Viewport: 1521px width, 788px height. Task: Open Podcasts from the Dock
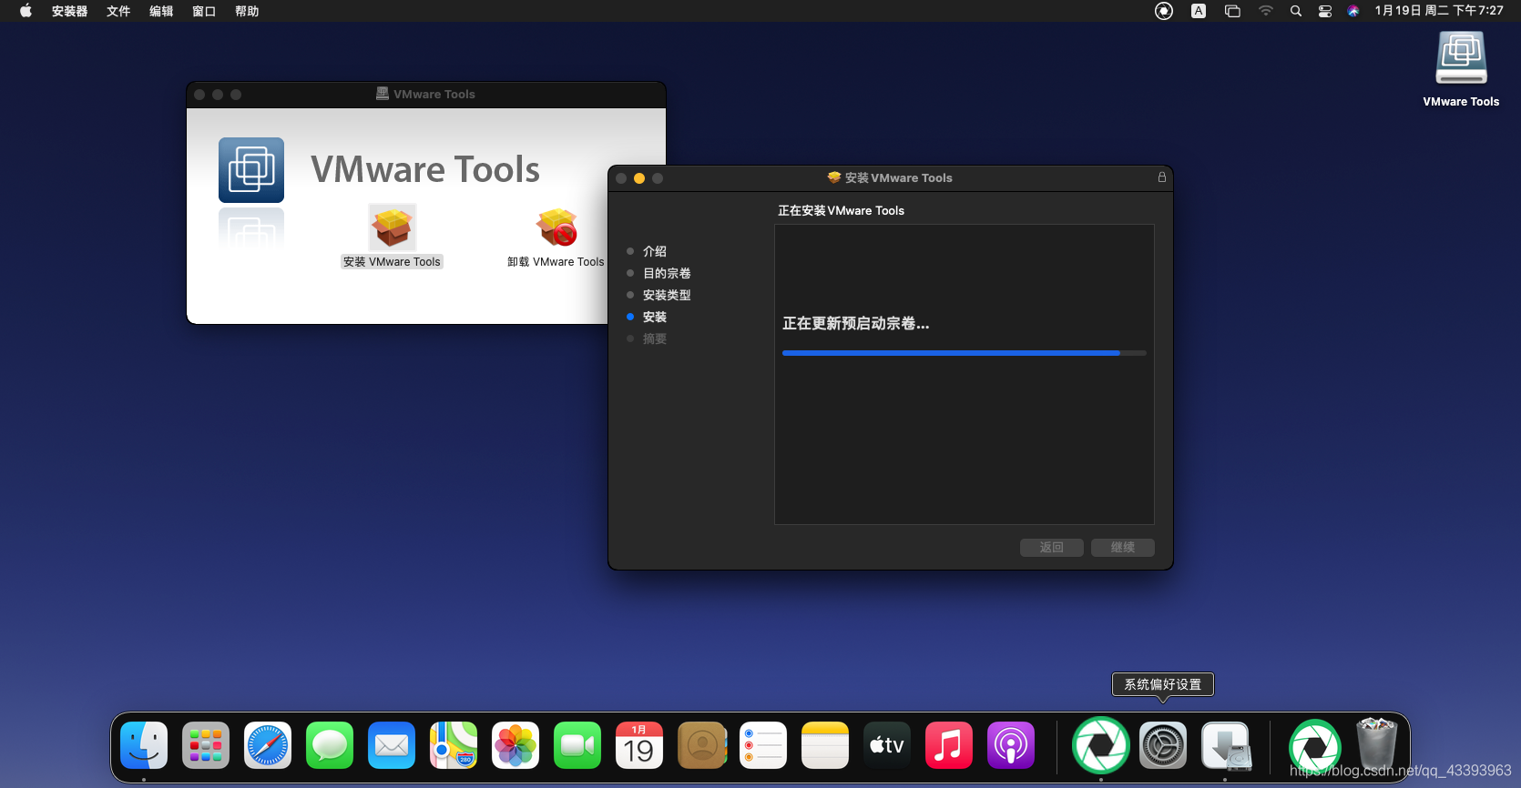click(1011, 746)
